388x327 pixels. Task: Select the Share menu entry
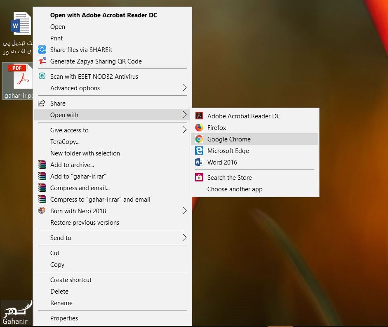click(112, 103)
